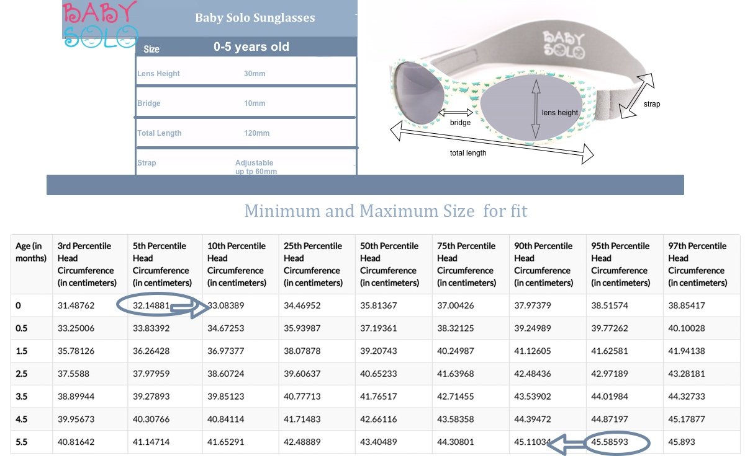Select cell value 40.10028
This screenshot has width=745, height=456.
[687, 328]
